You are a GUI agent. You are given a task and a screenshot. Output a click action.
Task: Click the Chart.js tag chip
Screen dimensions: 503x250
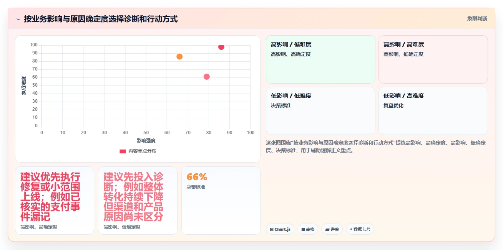click(x=280, y=229)
